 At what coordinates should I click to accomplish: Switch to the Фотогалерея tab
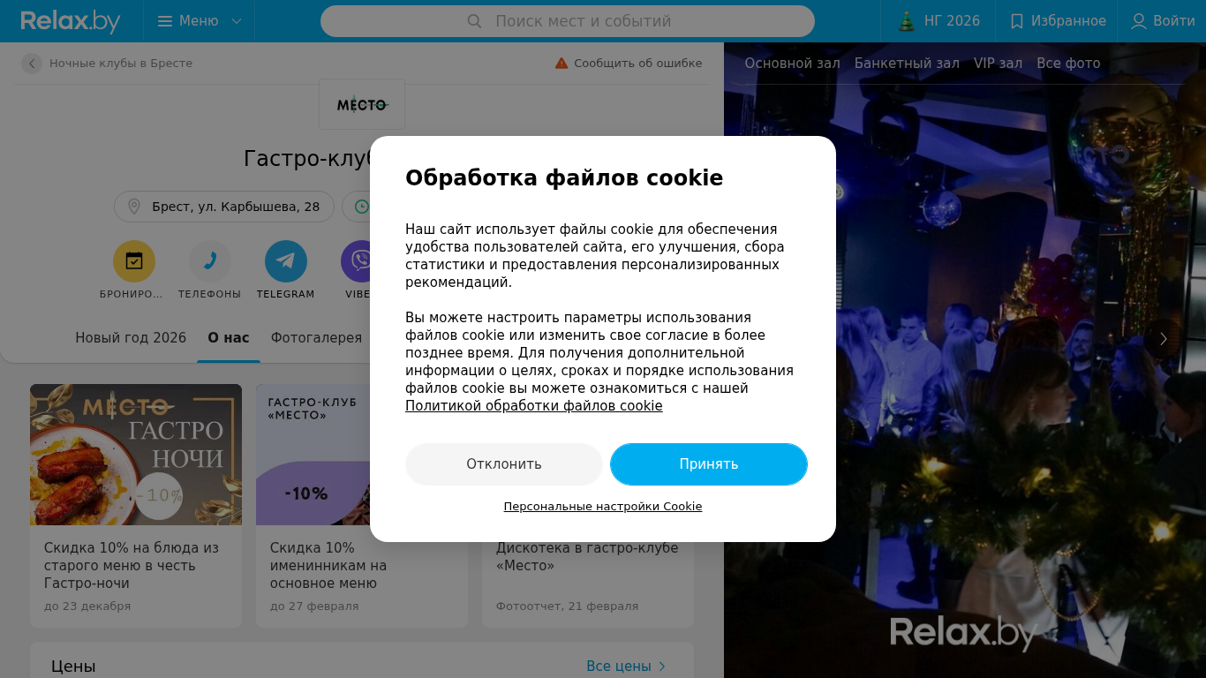tap(316, 338)
